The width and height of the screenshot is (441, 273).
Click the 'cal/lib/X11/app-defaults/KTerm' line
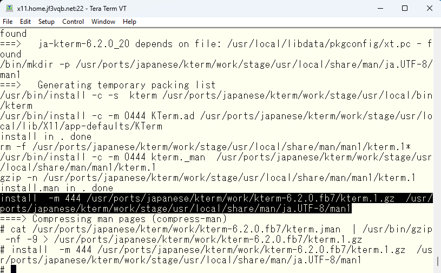[x=81, y=126]
